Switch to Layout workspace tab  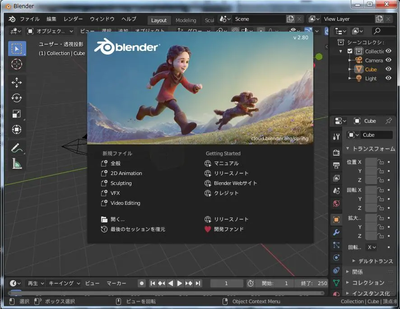click(x=158, y=20)
